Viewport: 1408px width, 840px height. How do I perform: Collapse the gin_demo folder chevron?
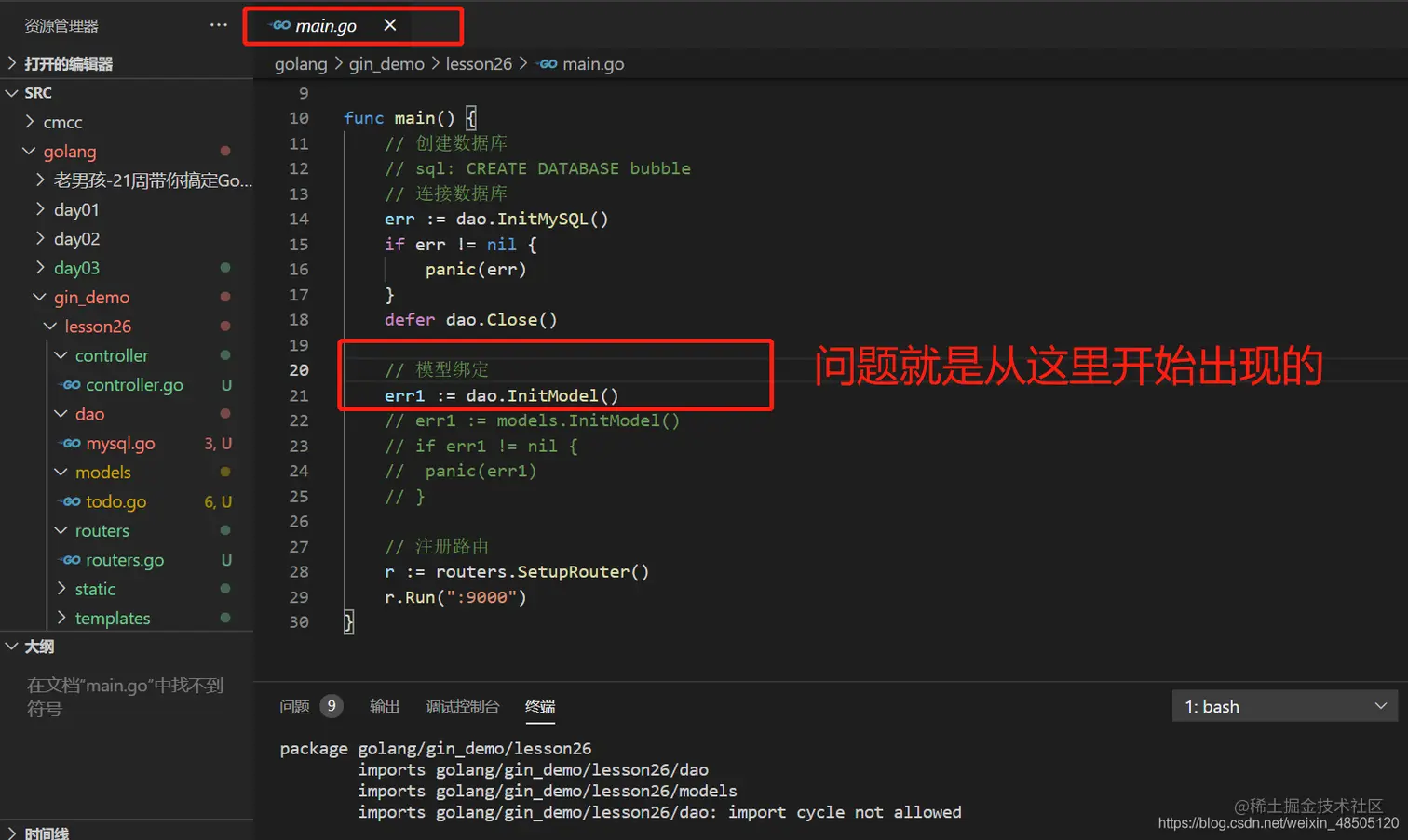(39, 297)
